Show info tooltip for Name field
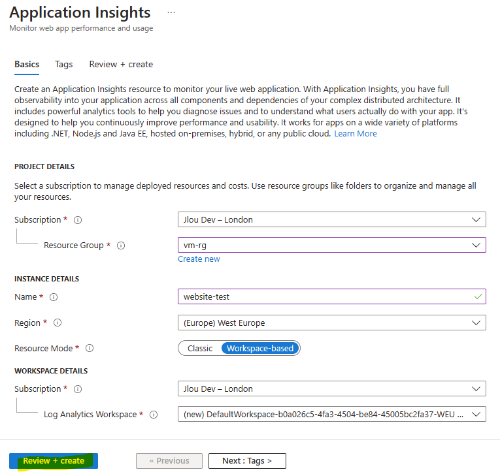 point(54,297)
